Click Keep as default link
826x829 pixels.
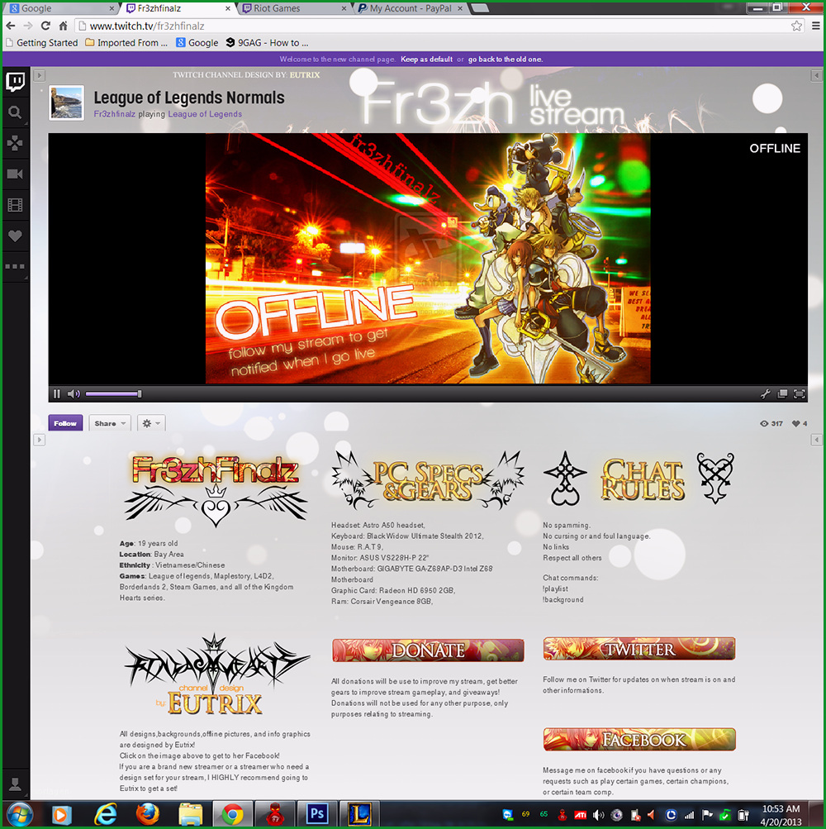pos(426,60)
